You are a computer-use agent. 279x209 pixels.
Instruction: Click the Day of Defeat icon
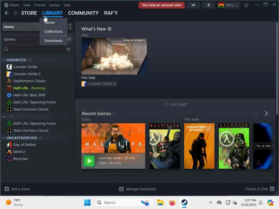click(x=9, y=145)
